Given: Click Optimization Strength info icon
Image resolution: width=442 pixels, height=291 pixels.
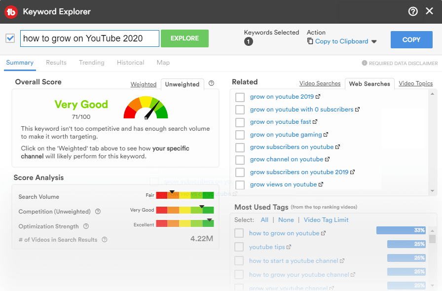Looking at the screenshot, I should point(86,226).
